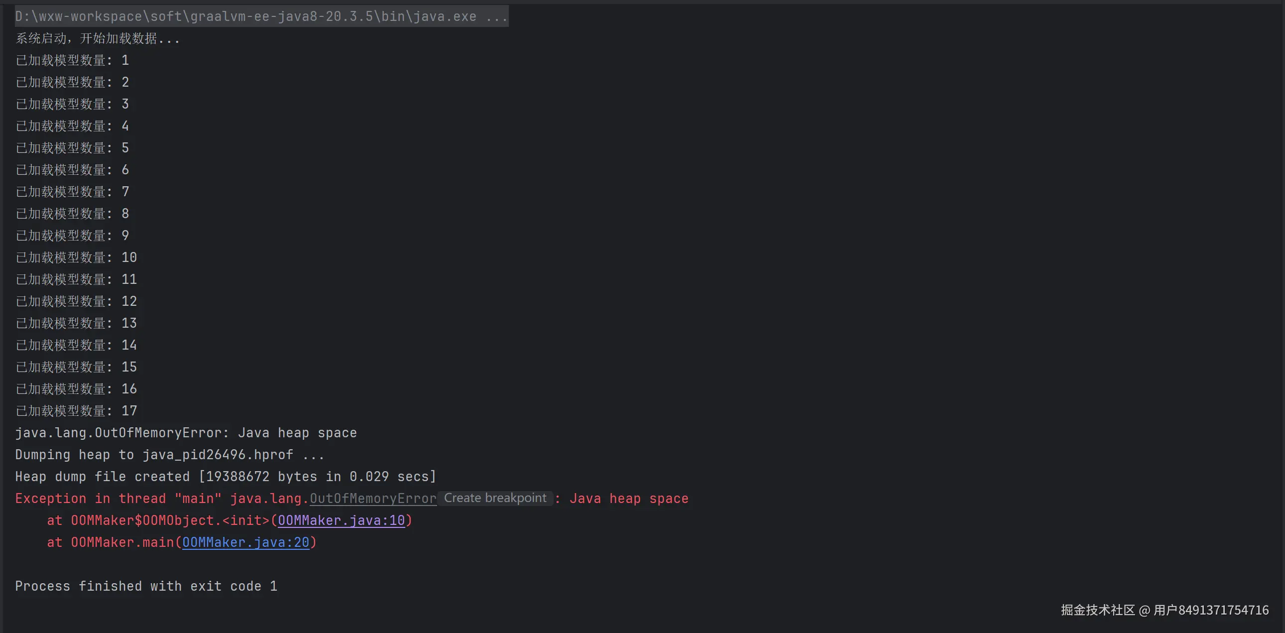Click the '已加载模型数量: 10' line
Screen dimensions: 1285x633
(76, 257)
